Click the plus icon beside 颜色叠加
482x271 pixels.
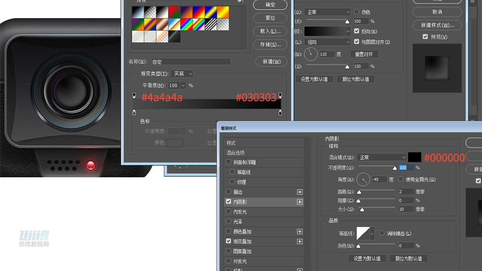(300, 232)
